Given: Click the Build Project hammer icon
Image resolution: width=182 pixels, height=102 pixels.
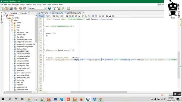Looking at the screenshot, I should click(x=55, y=8).
